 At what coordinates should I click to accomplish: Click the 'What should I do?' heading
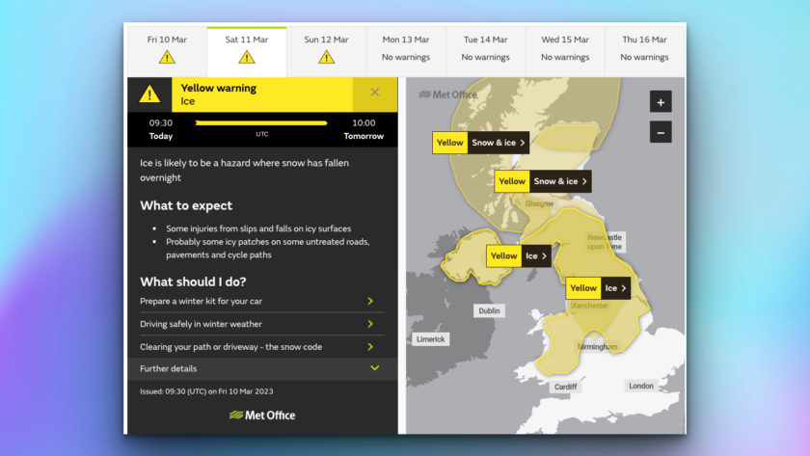coord(193,282)
